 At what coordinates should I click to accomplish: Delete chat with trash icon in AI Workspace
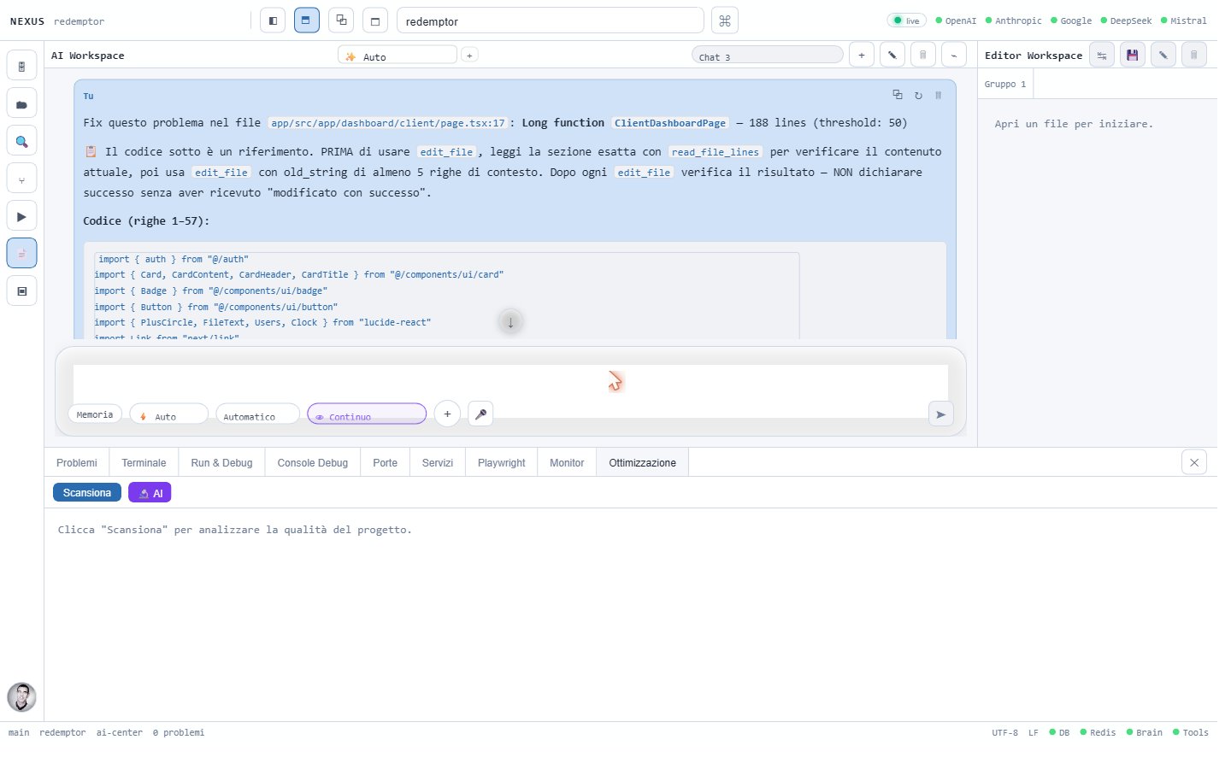[x=922, y=55]
